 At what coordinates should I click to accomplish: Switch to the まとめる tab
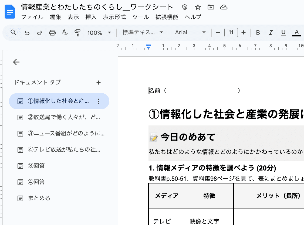point(59,198)
